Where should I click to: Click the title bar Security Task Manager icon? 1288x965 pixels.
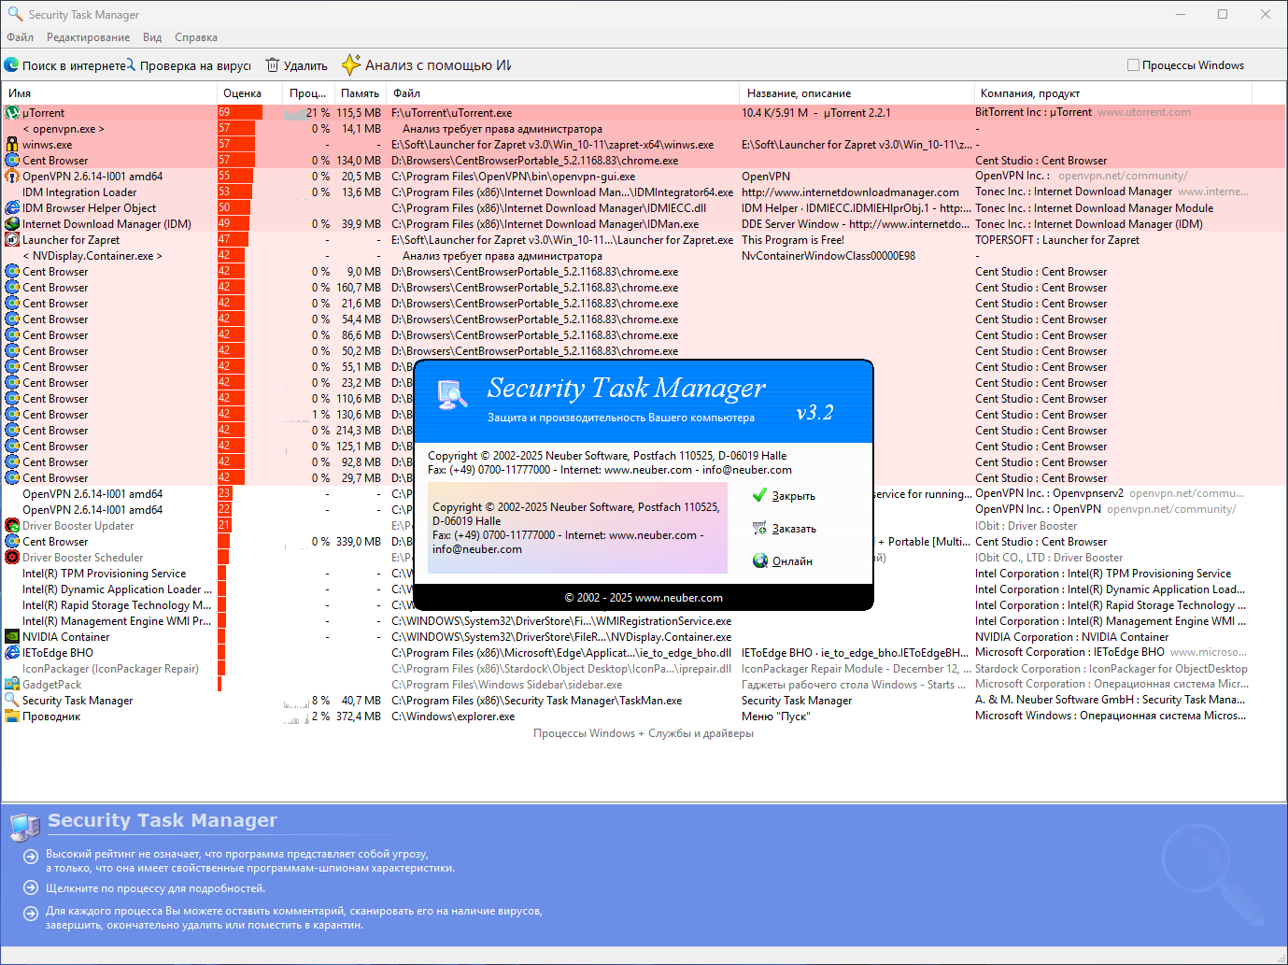coord(15,15)
